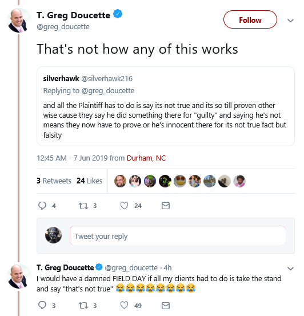
Task: Retweet the main tweet by Greg Doucette
Action: coord(83,206)
